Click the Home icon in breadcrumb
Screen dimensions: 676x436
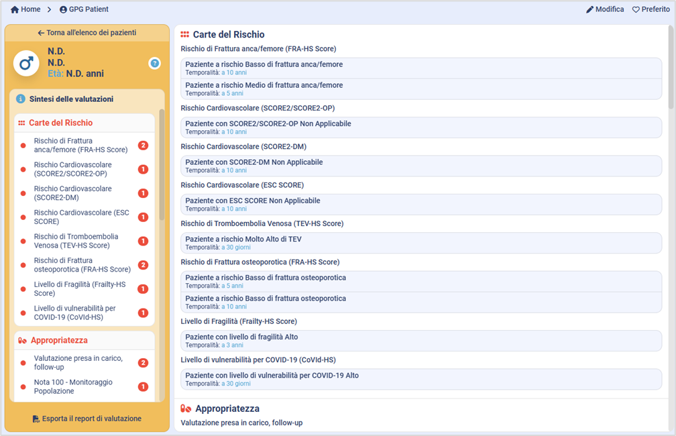[15, 9]
